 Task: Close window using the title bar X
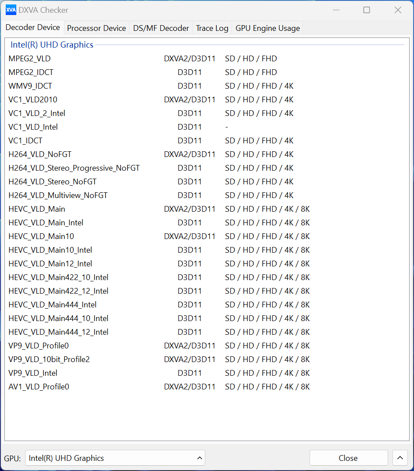[x=398, y=10]
